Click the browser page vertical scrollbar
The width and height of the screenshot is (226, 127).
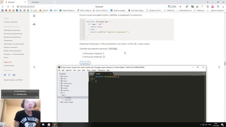point(225,64)
